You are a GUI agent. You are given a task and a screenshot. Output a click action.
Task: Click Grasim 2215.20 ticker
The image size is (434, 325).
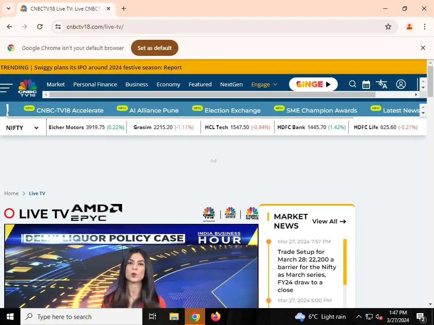click(164, 127)
